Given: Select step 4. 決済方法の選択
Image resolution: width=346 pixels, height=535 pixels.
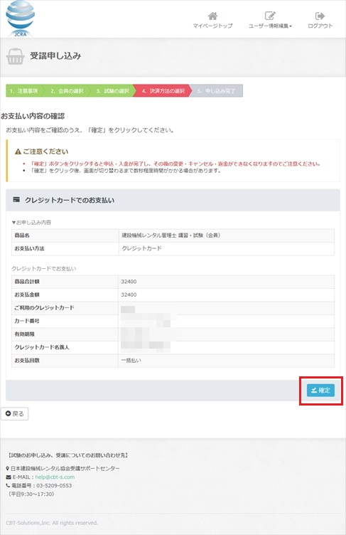Looking at the screenshot, I should click(x=163, y=91).
